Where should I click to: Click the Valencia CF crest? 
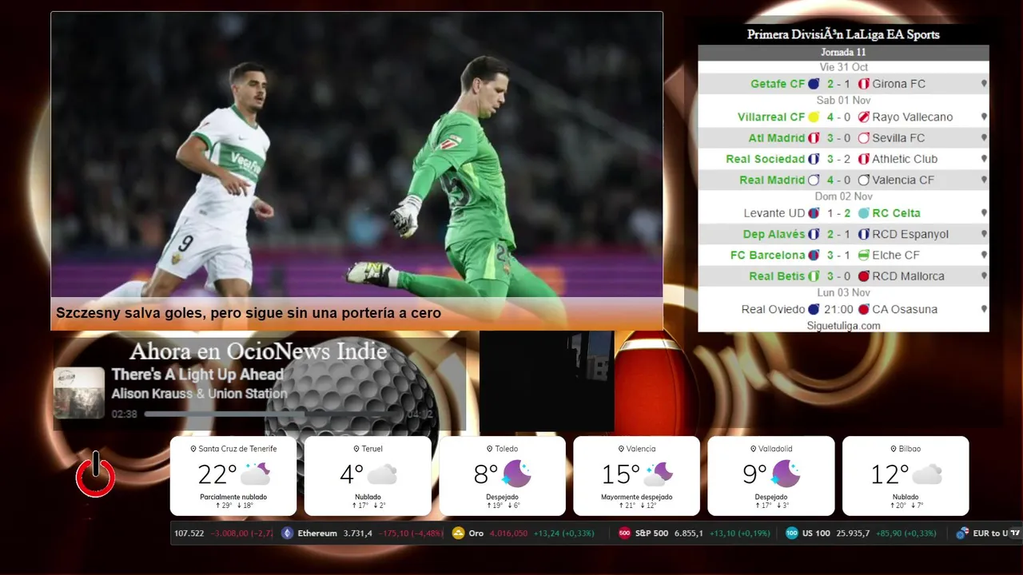point(863,180)
